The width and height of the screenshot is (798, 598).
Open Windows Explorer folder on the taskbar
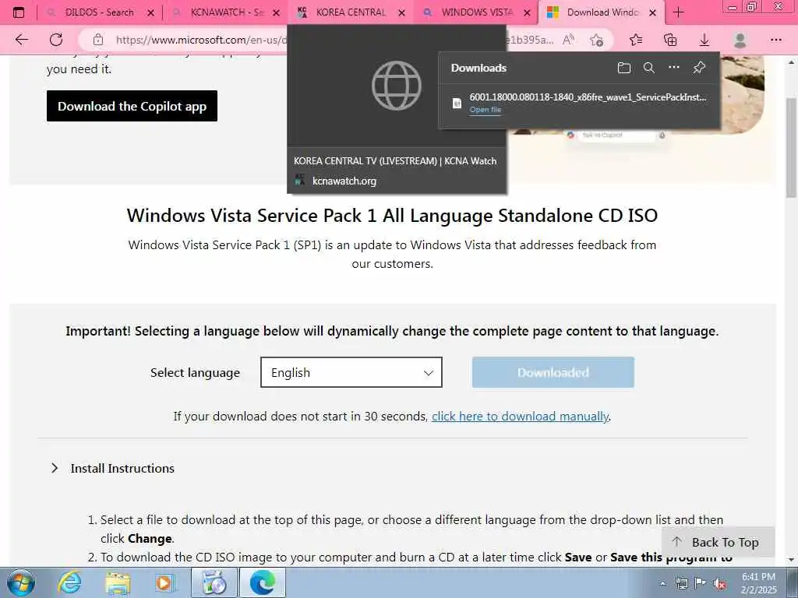(x=118, y=582)
